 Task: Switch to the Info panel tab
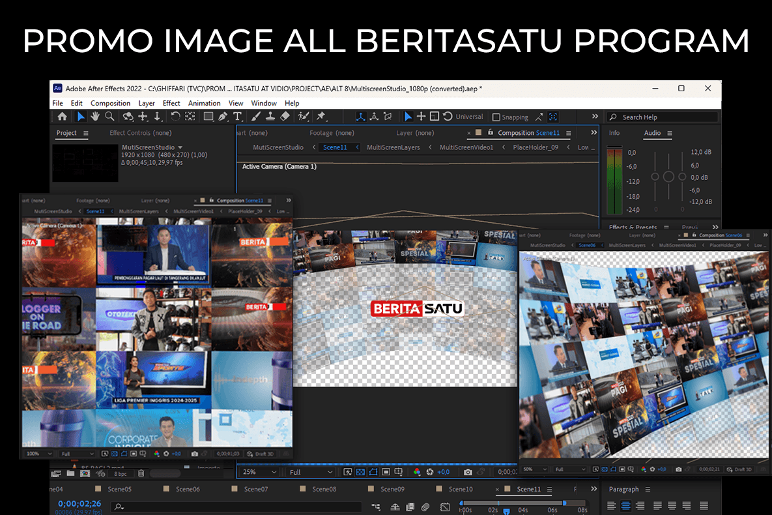(x=614, y=133)
